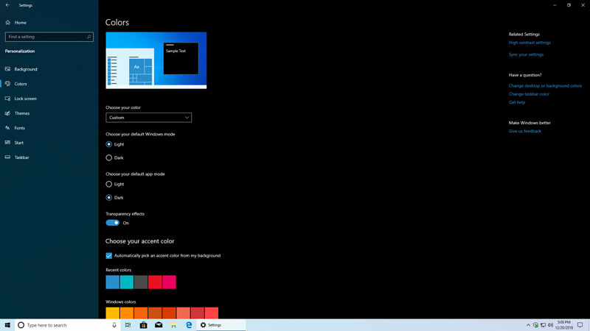Open High contrast settings link
This screenshot has width=590, height=331.
[x=530, y=43]
